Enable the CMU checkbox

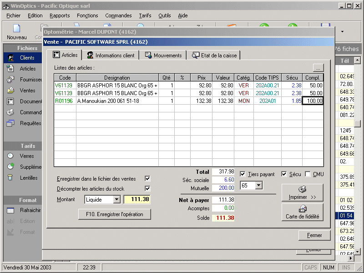308,174
